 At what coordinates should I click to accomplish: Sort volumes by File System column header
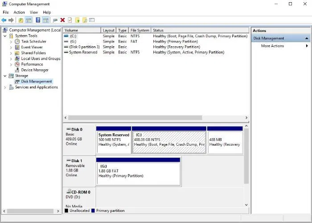pyautogui.click(x=140, y=30)
